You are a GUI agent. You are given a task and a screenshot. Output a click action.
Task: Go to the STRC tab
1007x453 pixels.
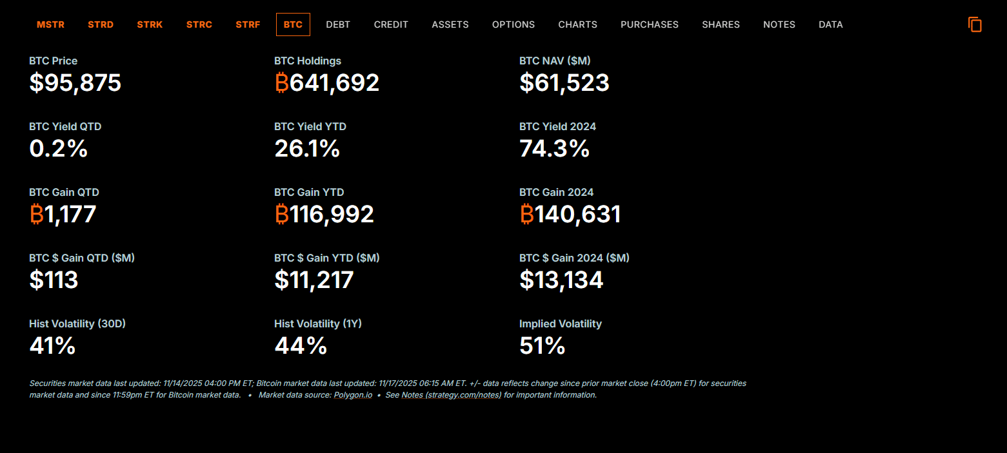click(199, 24)
